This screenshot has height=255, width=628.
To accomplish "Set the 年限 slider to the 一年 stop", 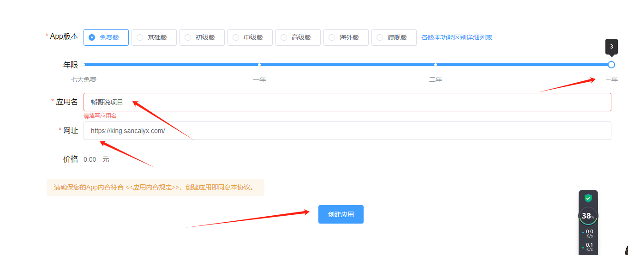I will (x=259, y=65).
